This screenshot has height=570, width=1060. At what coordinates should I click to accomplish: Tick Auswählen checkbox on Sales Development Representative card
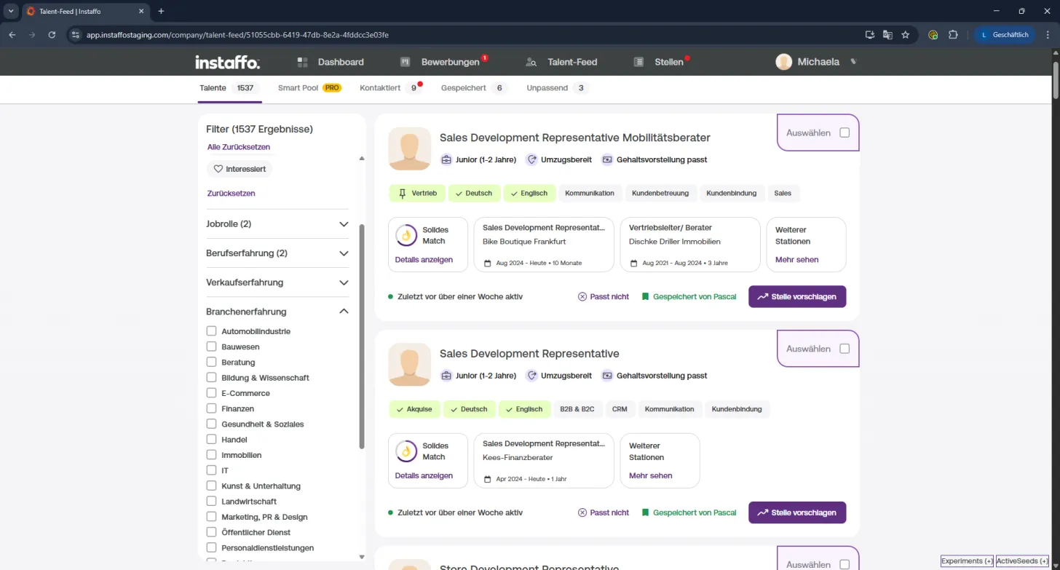(845, 349)
